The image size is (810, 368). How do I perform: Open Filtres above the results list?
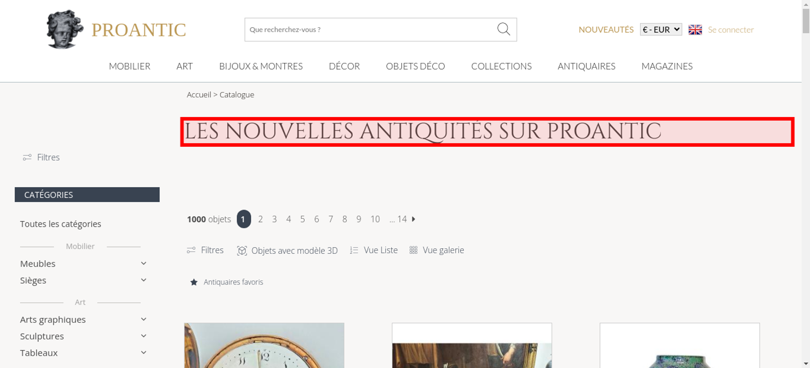(205, 250)
